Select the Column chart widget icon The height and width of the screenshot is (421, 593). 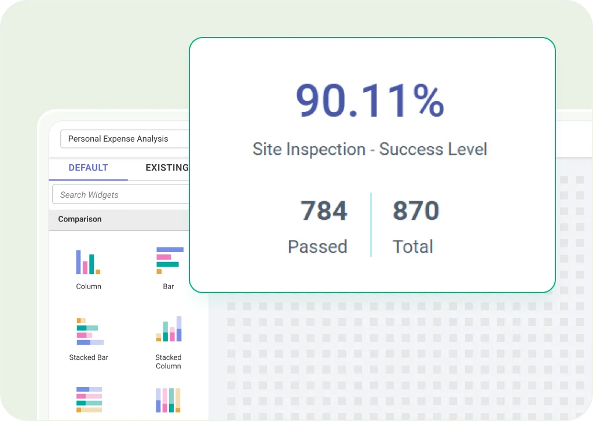pos(88,262)
